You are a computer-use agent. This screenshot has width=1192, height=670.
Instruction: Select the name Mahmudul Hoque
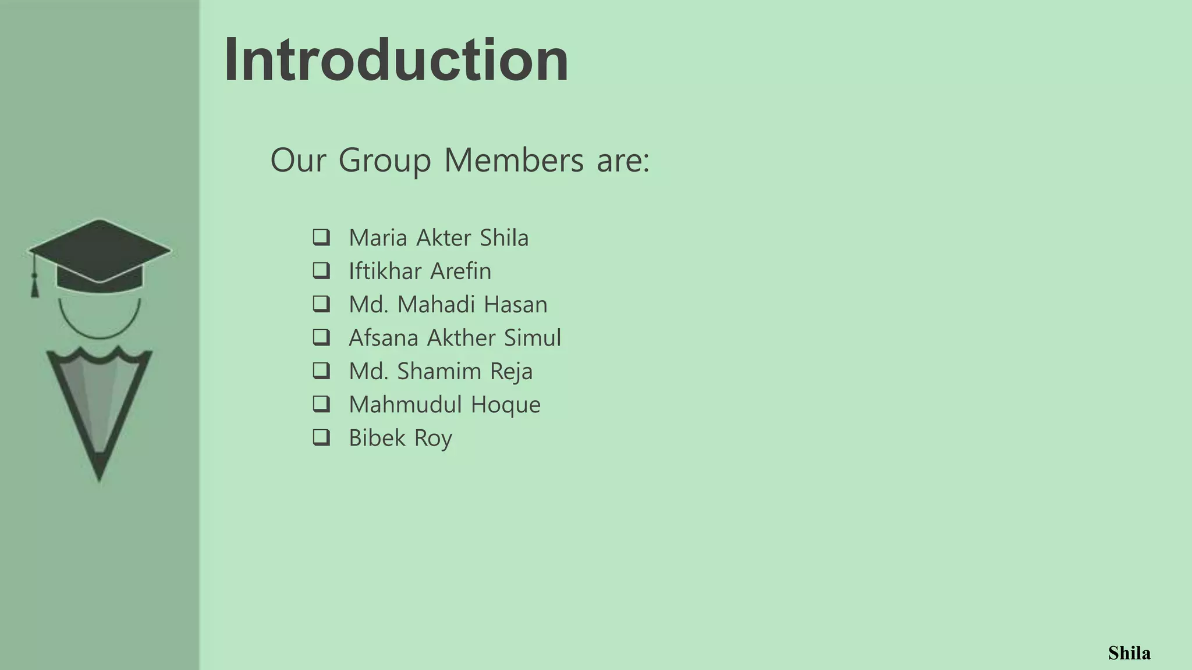[445, 405]
